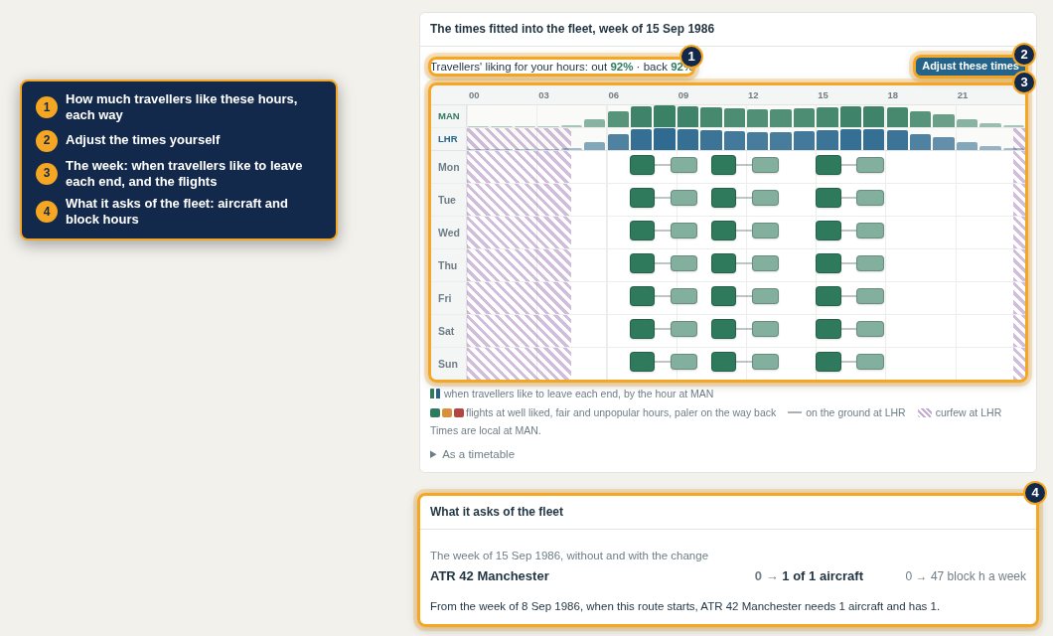The height and width of the screenshot is (636, 1053).
Task: Click the heading for the week of 15 Sep 1986
Action: tap(572, 29)
